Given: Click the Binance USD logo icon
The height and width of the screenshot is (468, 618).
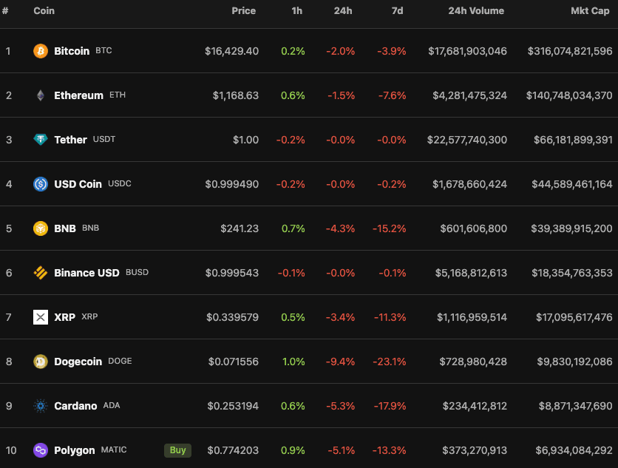Looking at the screenshot, I should point(41,273).
